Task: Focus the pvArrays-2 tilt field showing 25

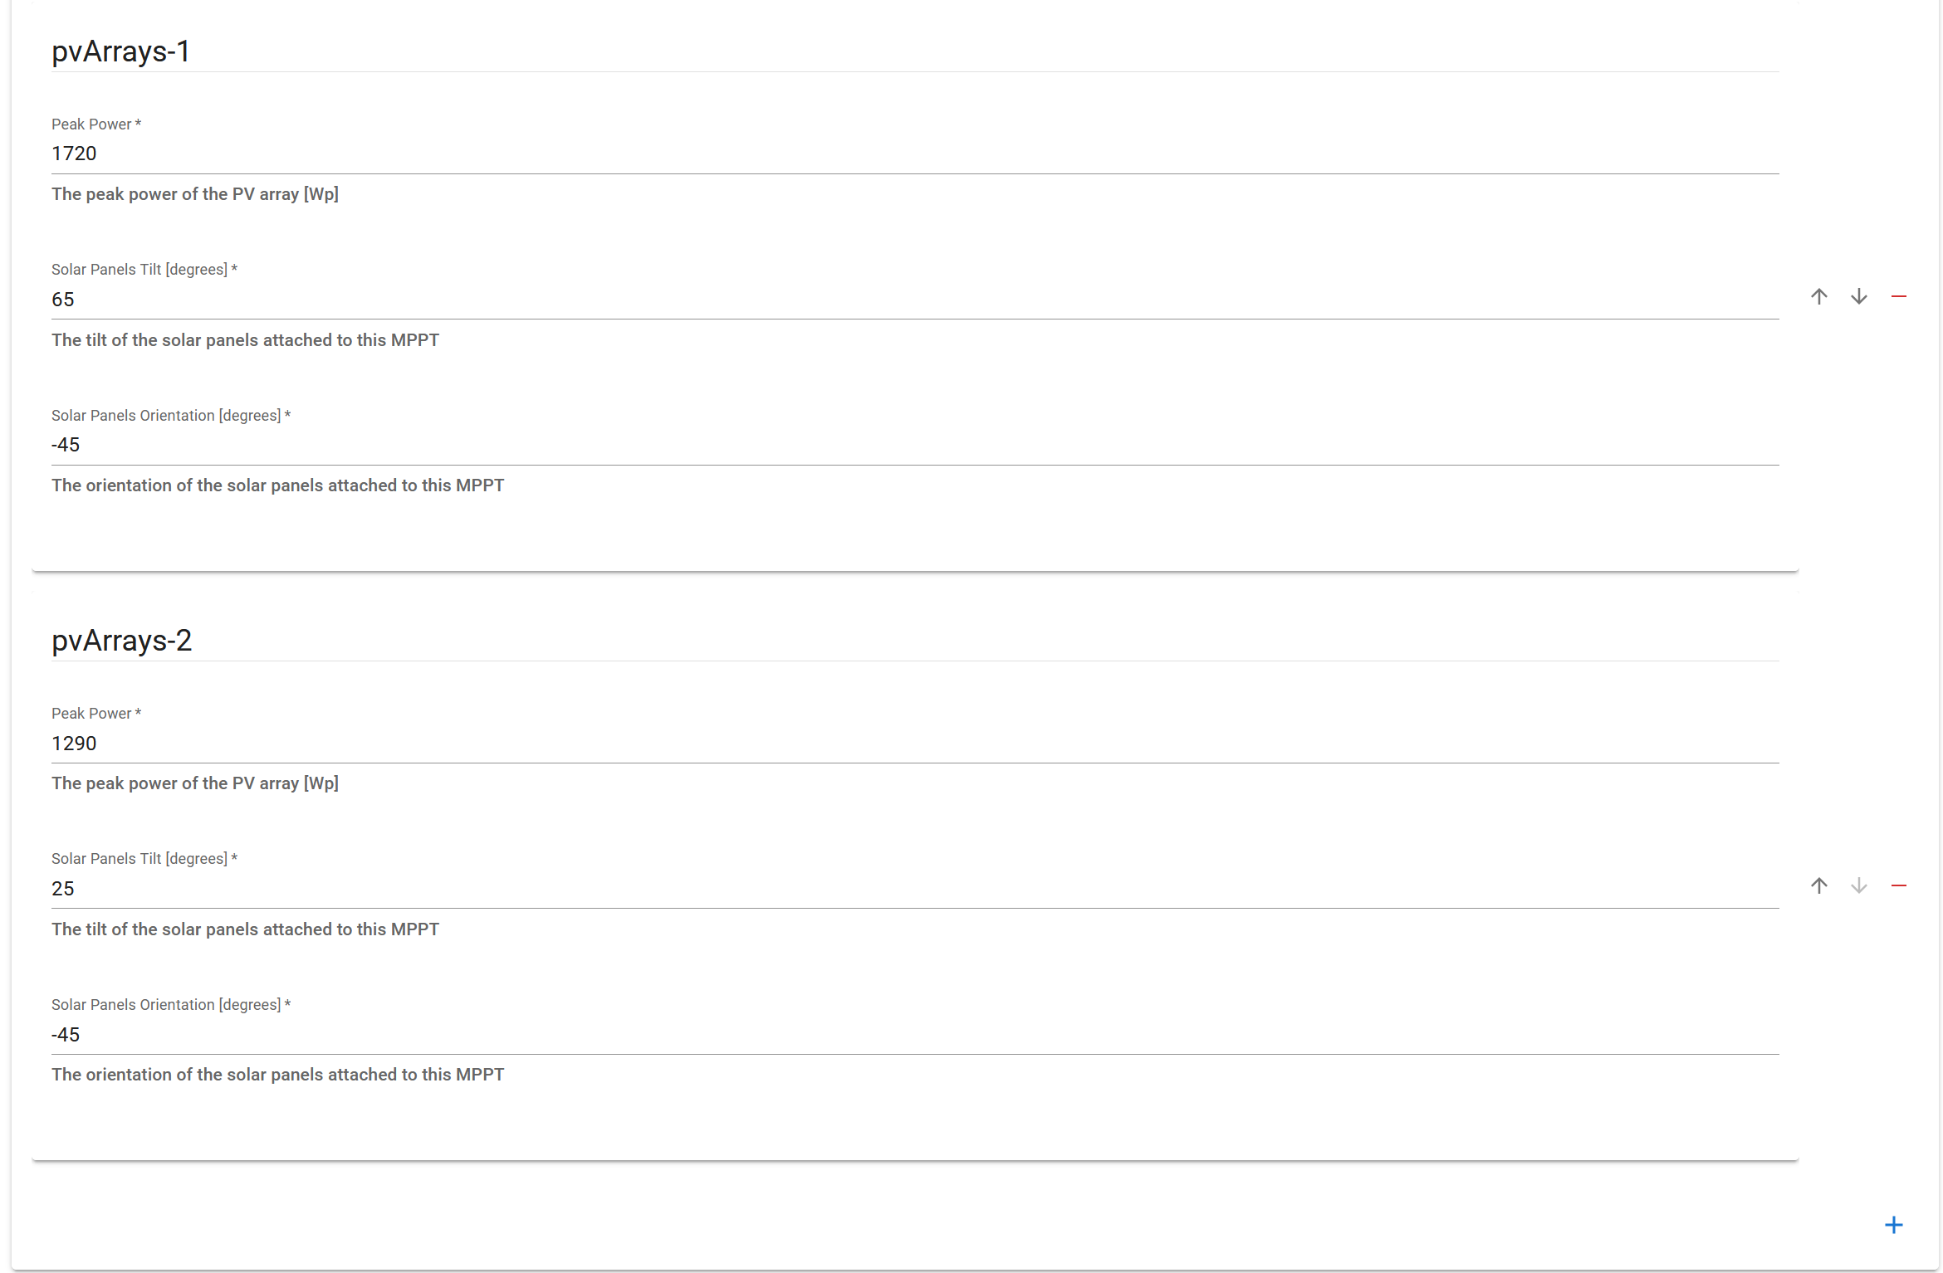Action: click(x=913, y=889)
